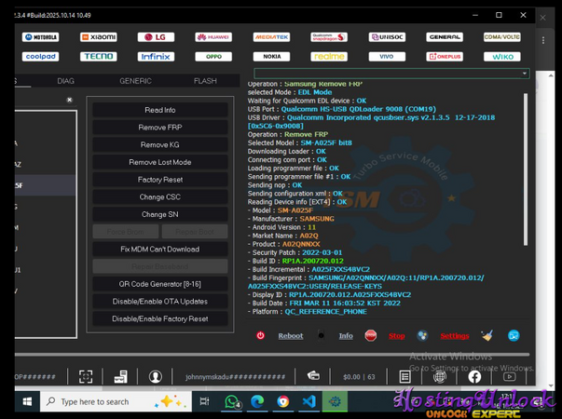Click Disable/Enable OTA Updates button
562x419 pixels.
tap(160, 302)
